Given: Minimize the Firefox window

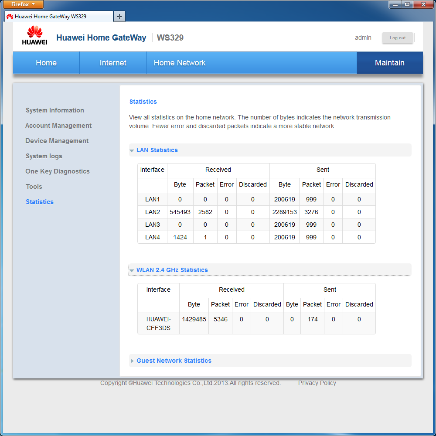Looking at the screenshot, I should pos(395,4).
